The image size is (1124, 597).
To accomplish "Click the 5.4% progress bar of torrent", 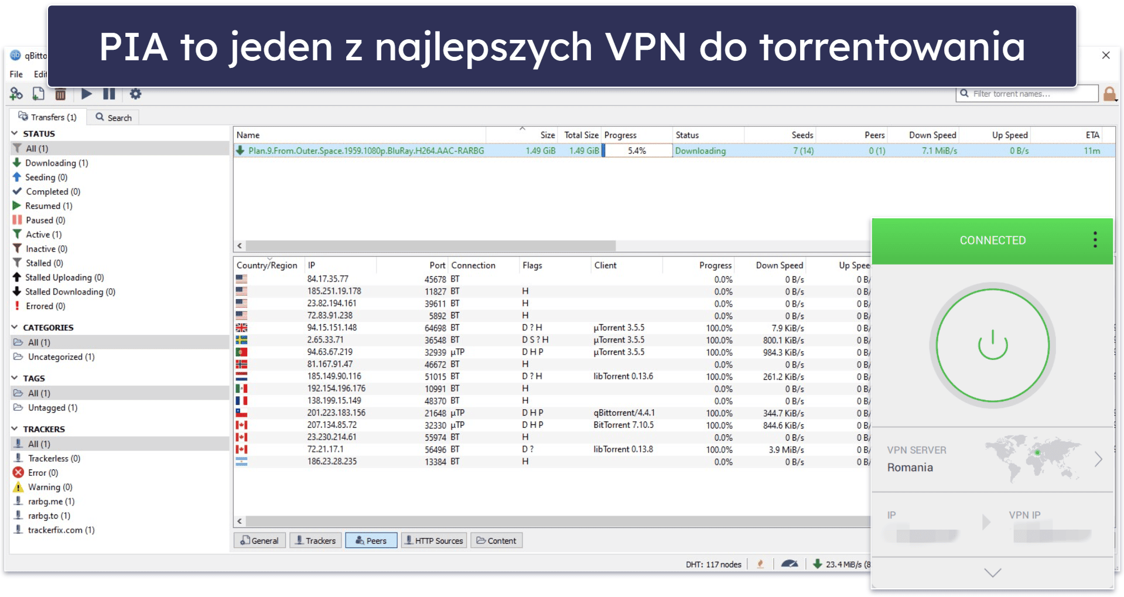I will (637, 151).
